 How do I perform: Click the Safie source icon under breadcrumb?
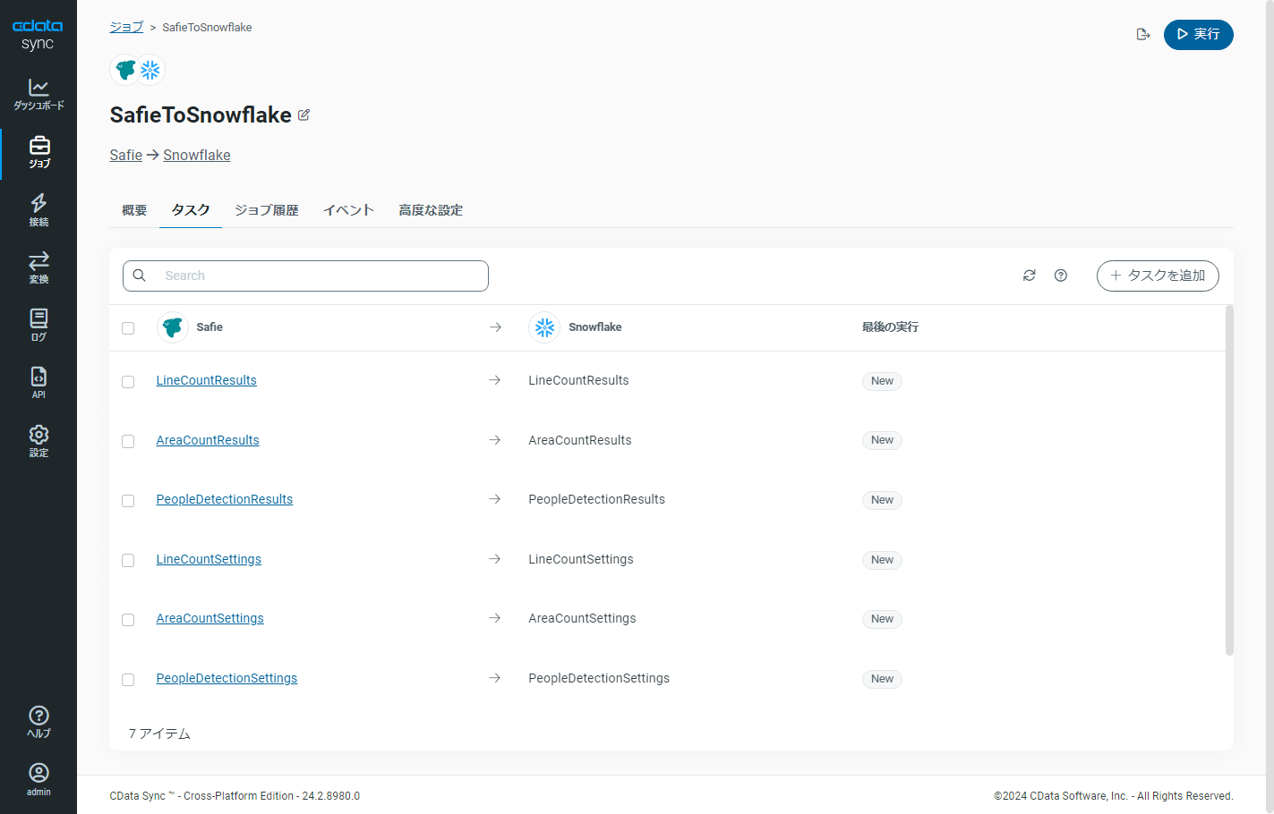pos(125,70)
